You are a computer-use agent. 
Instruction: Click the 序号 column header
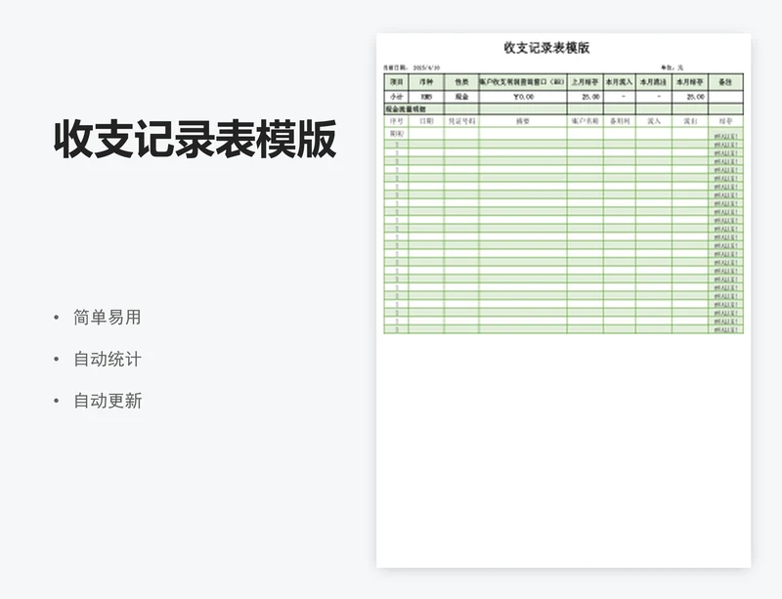397,121
